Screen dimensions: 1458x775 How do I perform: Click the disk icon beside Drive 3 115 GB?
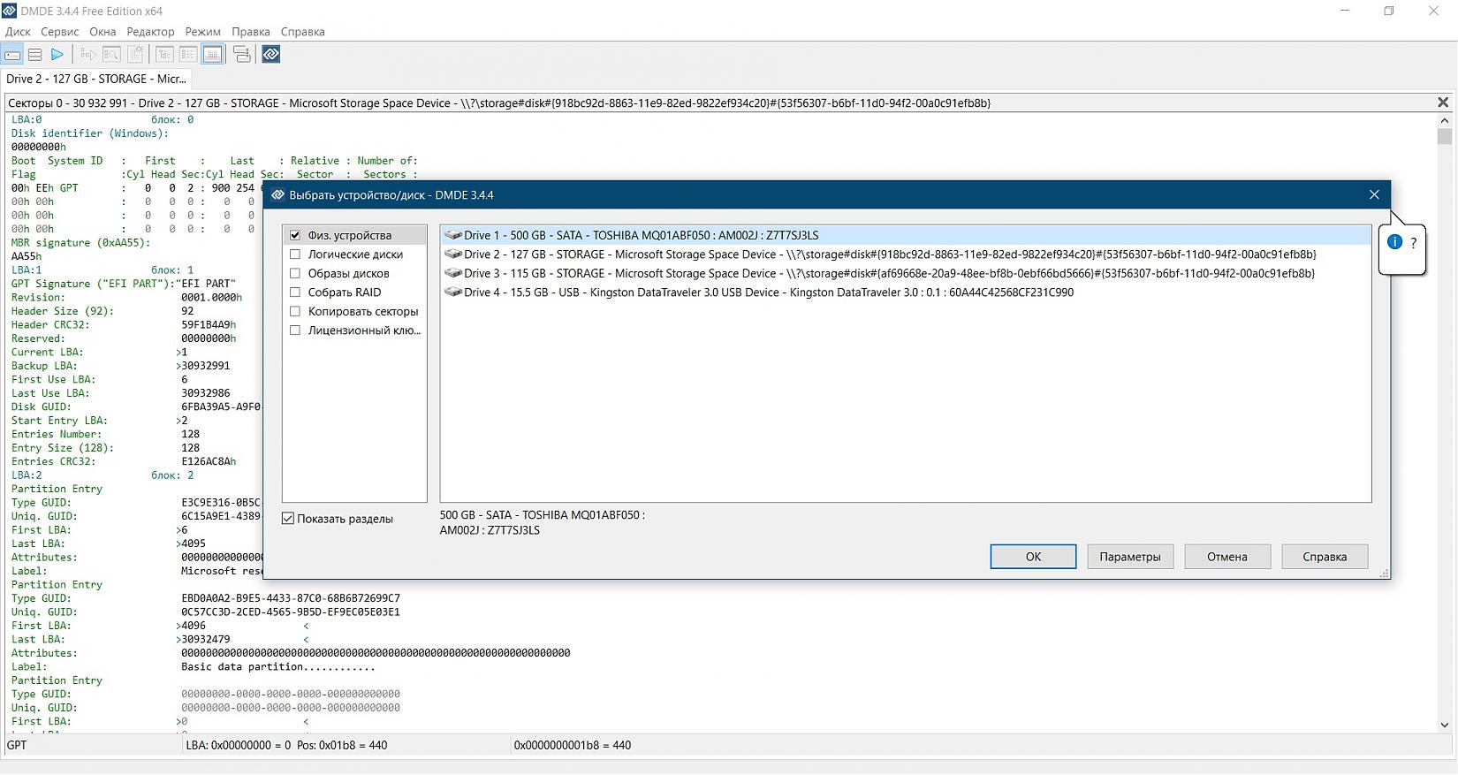453,274
